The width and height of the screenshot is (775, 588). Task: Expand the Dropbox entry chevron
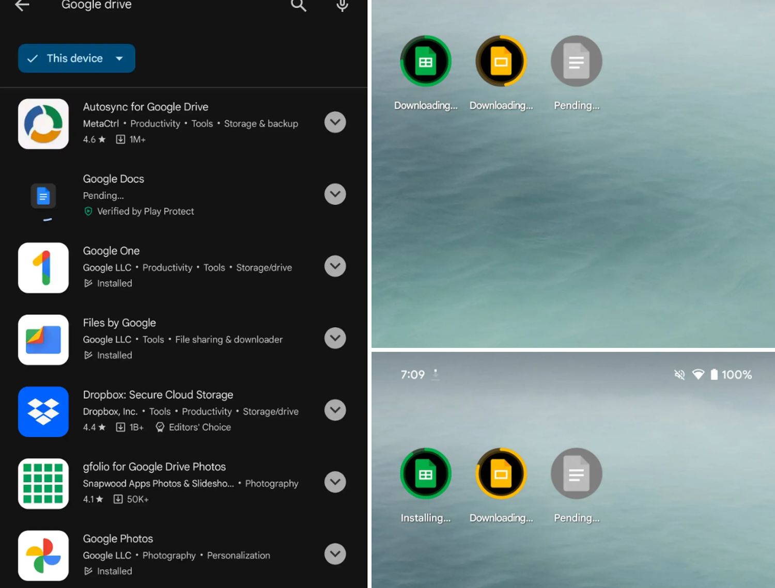pyautogui.click(x=335, y=410)
